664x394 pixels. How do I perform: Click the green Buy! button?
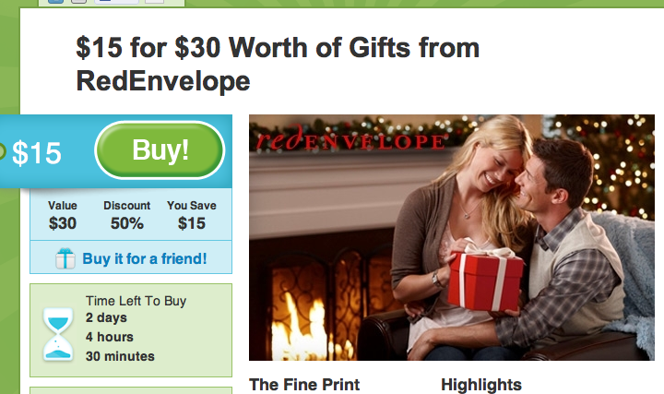point(160,150)
